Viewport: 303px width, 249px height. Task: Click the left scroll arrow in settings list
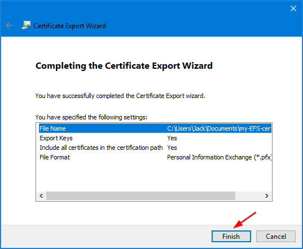point(41,196)
